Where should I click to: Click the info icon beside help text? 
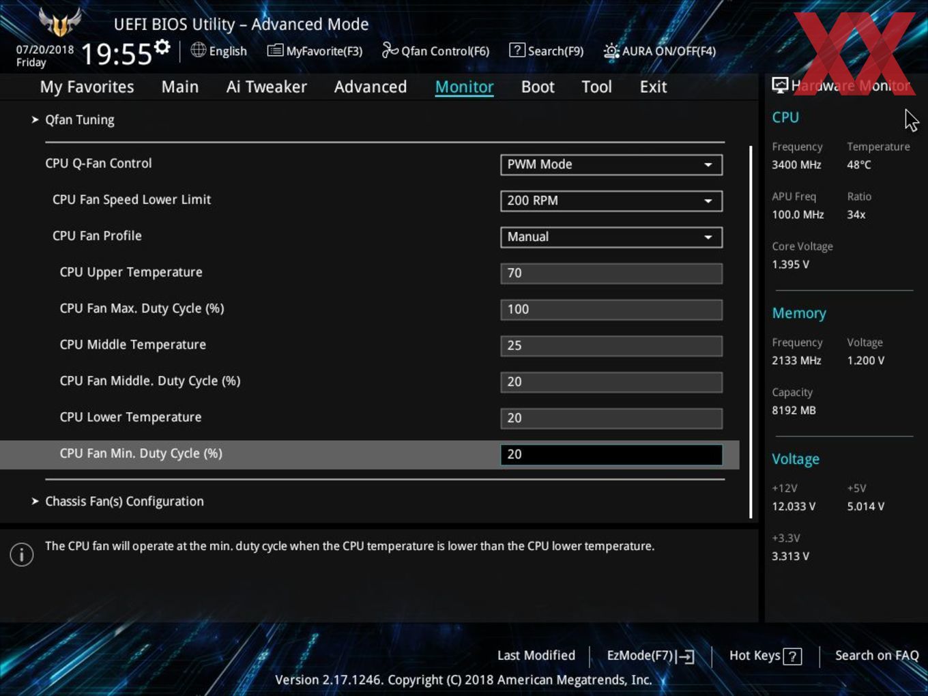tap(22, 554)
